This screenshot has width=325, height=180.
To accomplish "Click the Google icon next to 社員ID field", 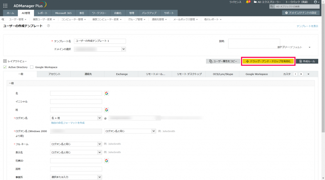I will [106, 161].
